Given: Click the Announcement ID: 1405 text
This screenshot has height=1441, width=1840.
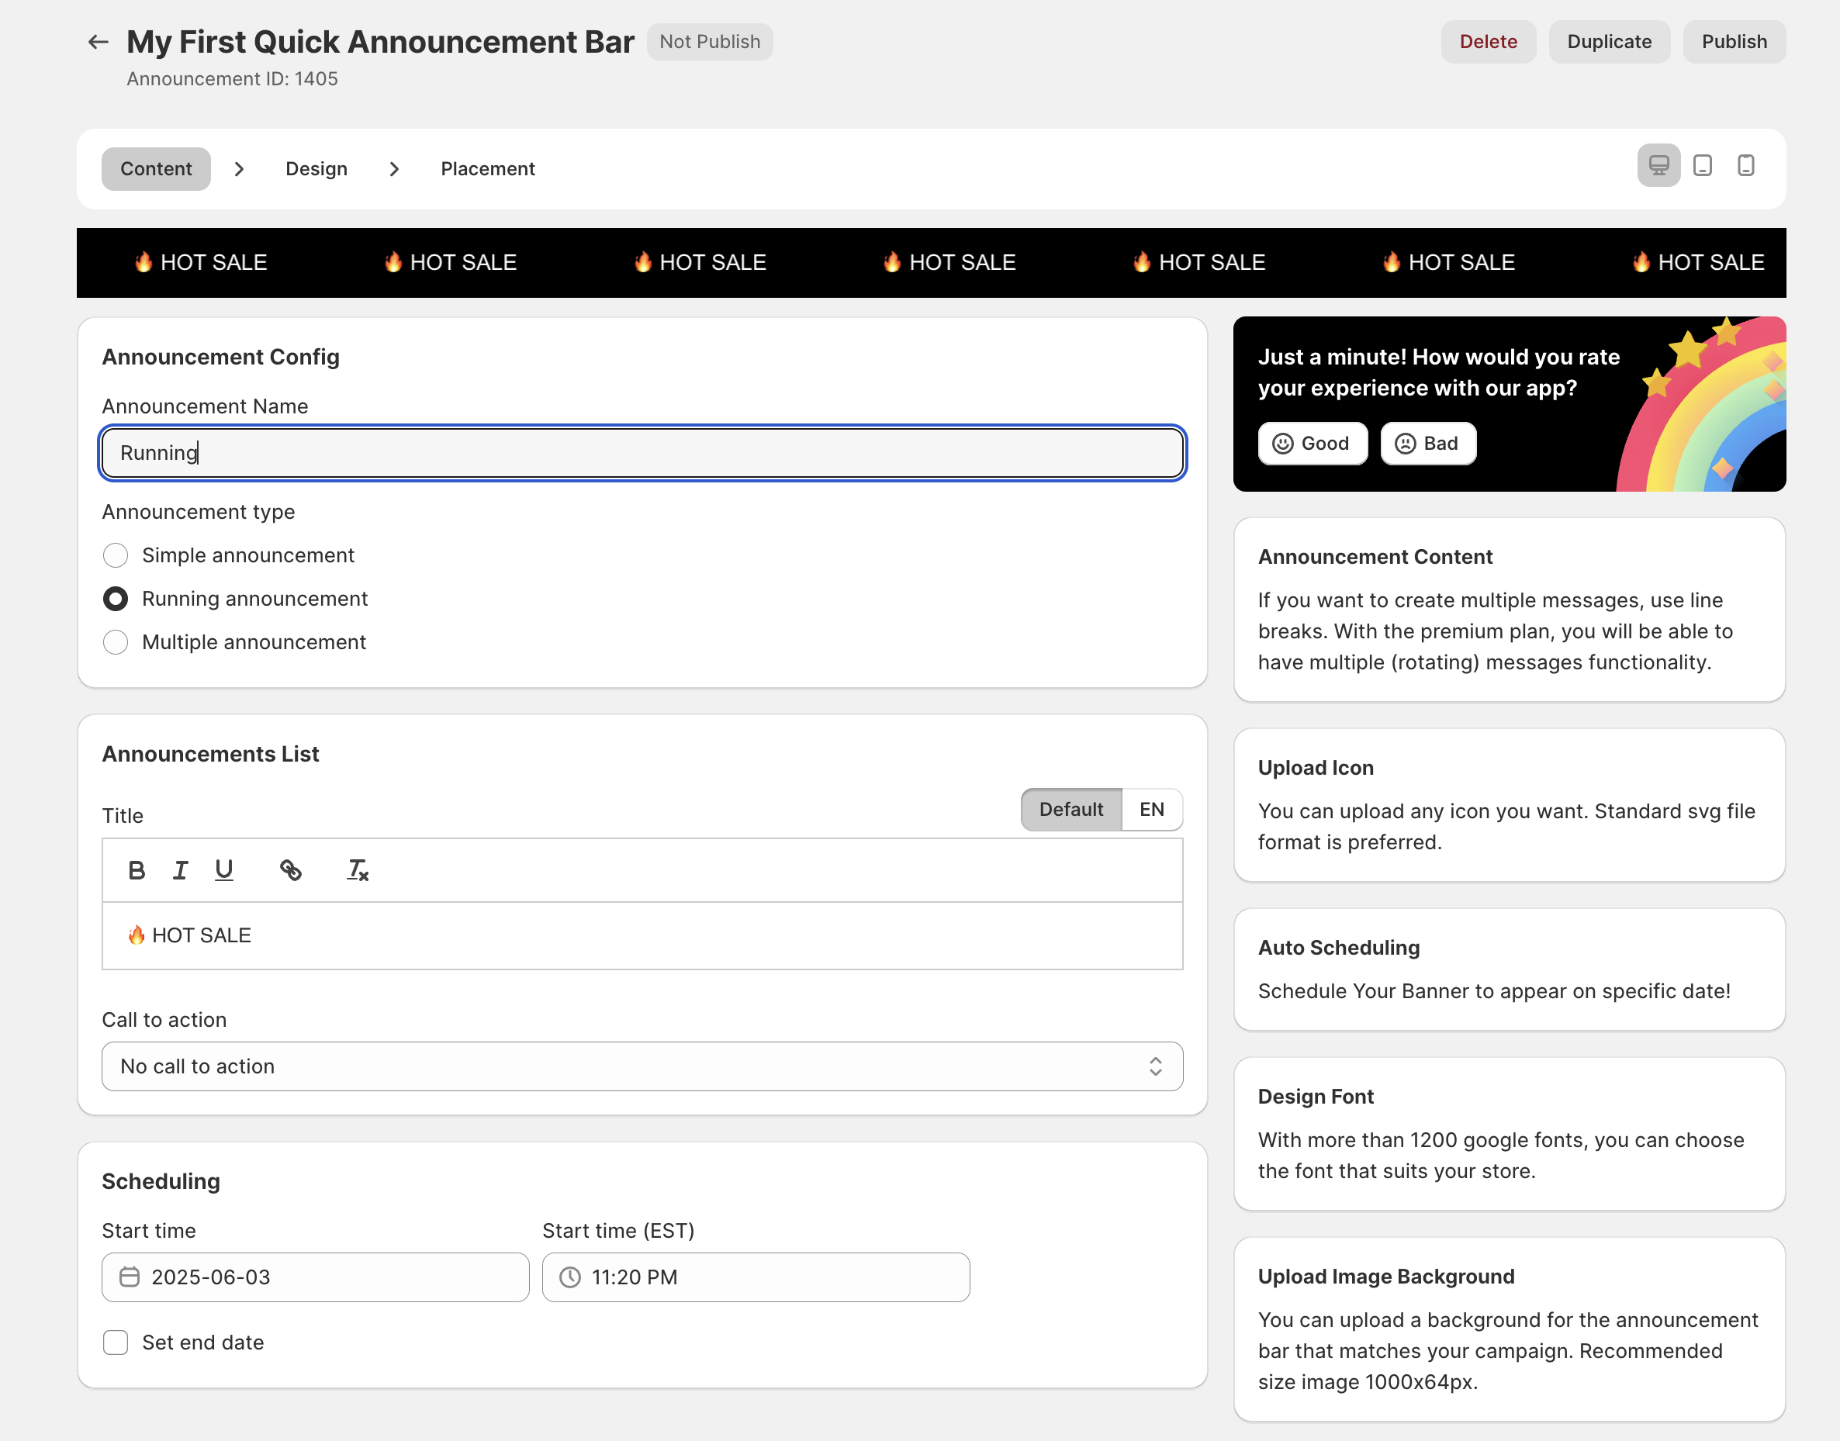Looking at the screenshot, I should click(232, 79).
